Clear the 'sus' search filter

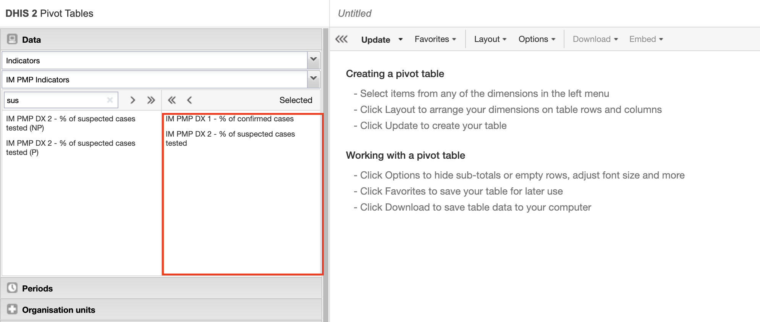110,100
